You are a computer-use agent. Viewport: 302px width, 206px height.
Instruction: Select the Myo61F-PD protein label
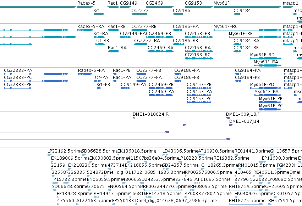click(262, 85)
